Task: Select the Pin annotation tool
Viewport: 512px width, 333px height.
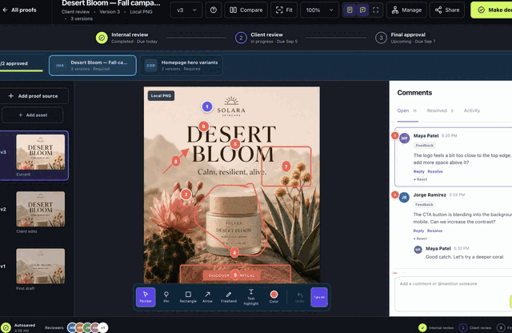Action: [166, 297]
